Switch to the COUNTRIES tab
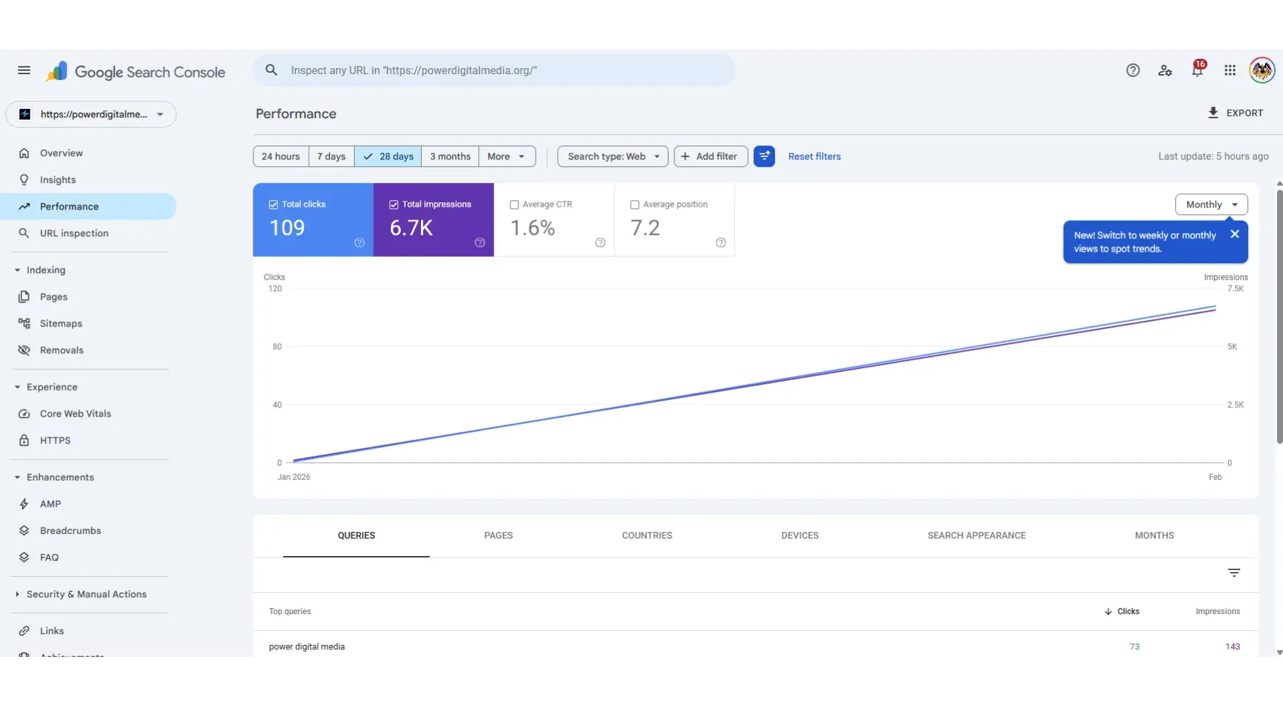 point(647,535)
